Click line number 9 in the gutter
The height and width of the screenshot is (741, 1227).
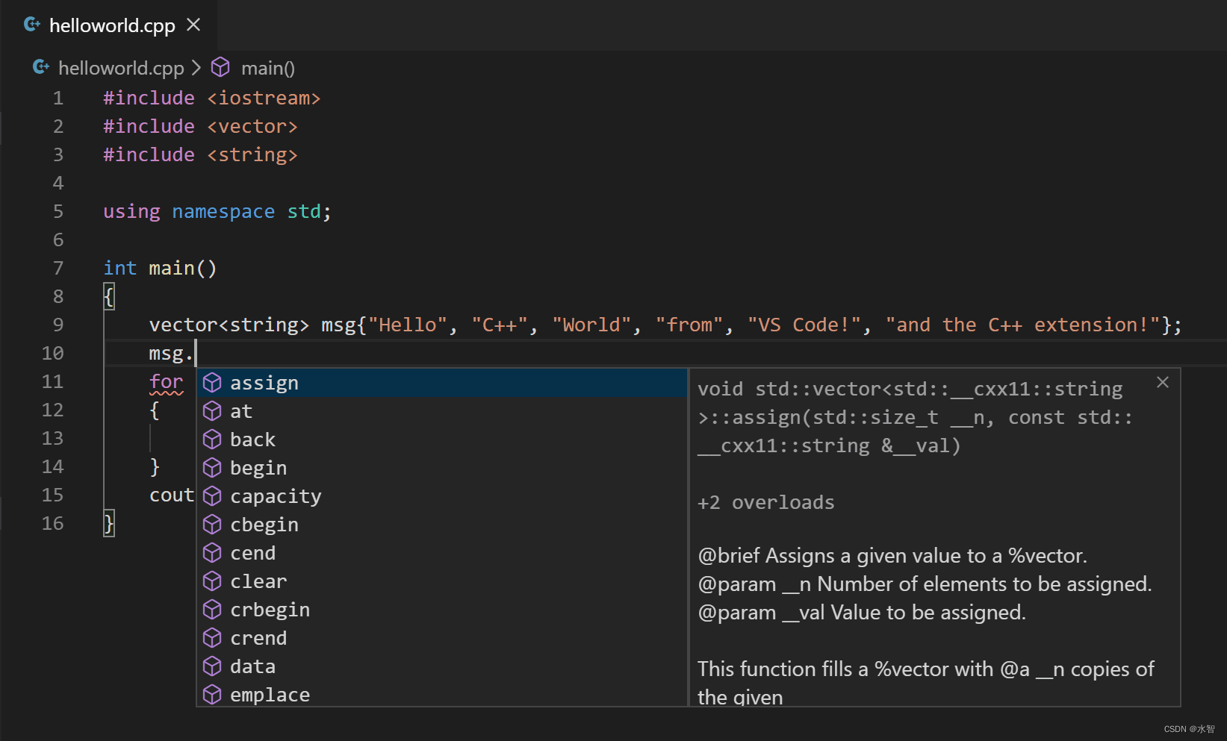(58, 325)
